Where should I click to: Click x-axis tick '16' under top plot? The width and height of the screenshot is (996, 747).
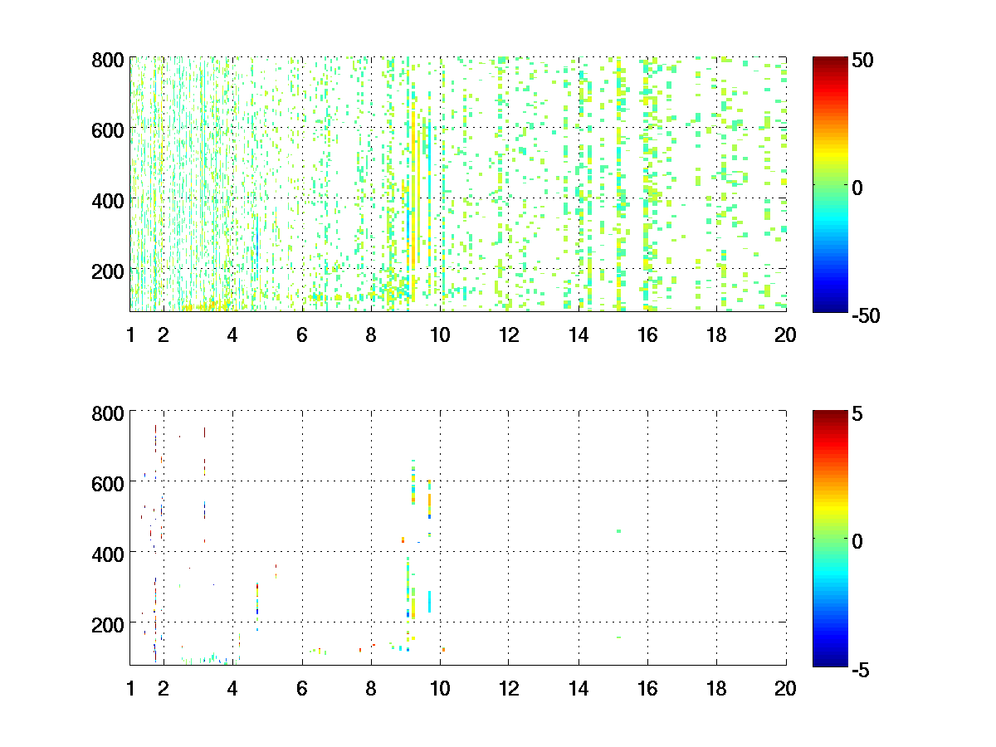click(647, 335)
